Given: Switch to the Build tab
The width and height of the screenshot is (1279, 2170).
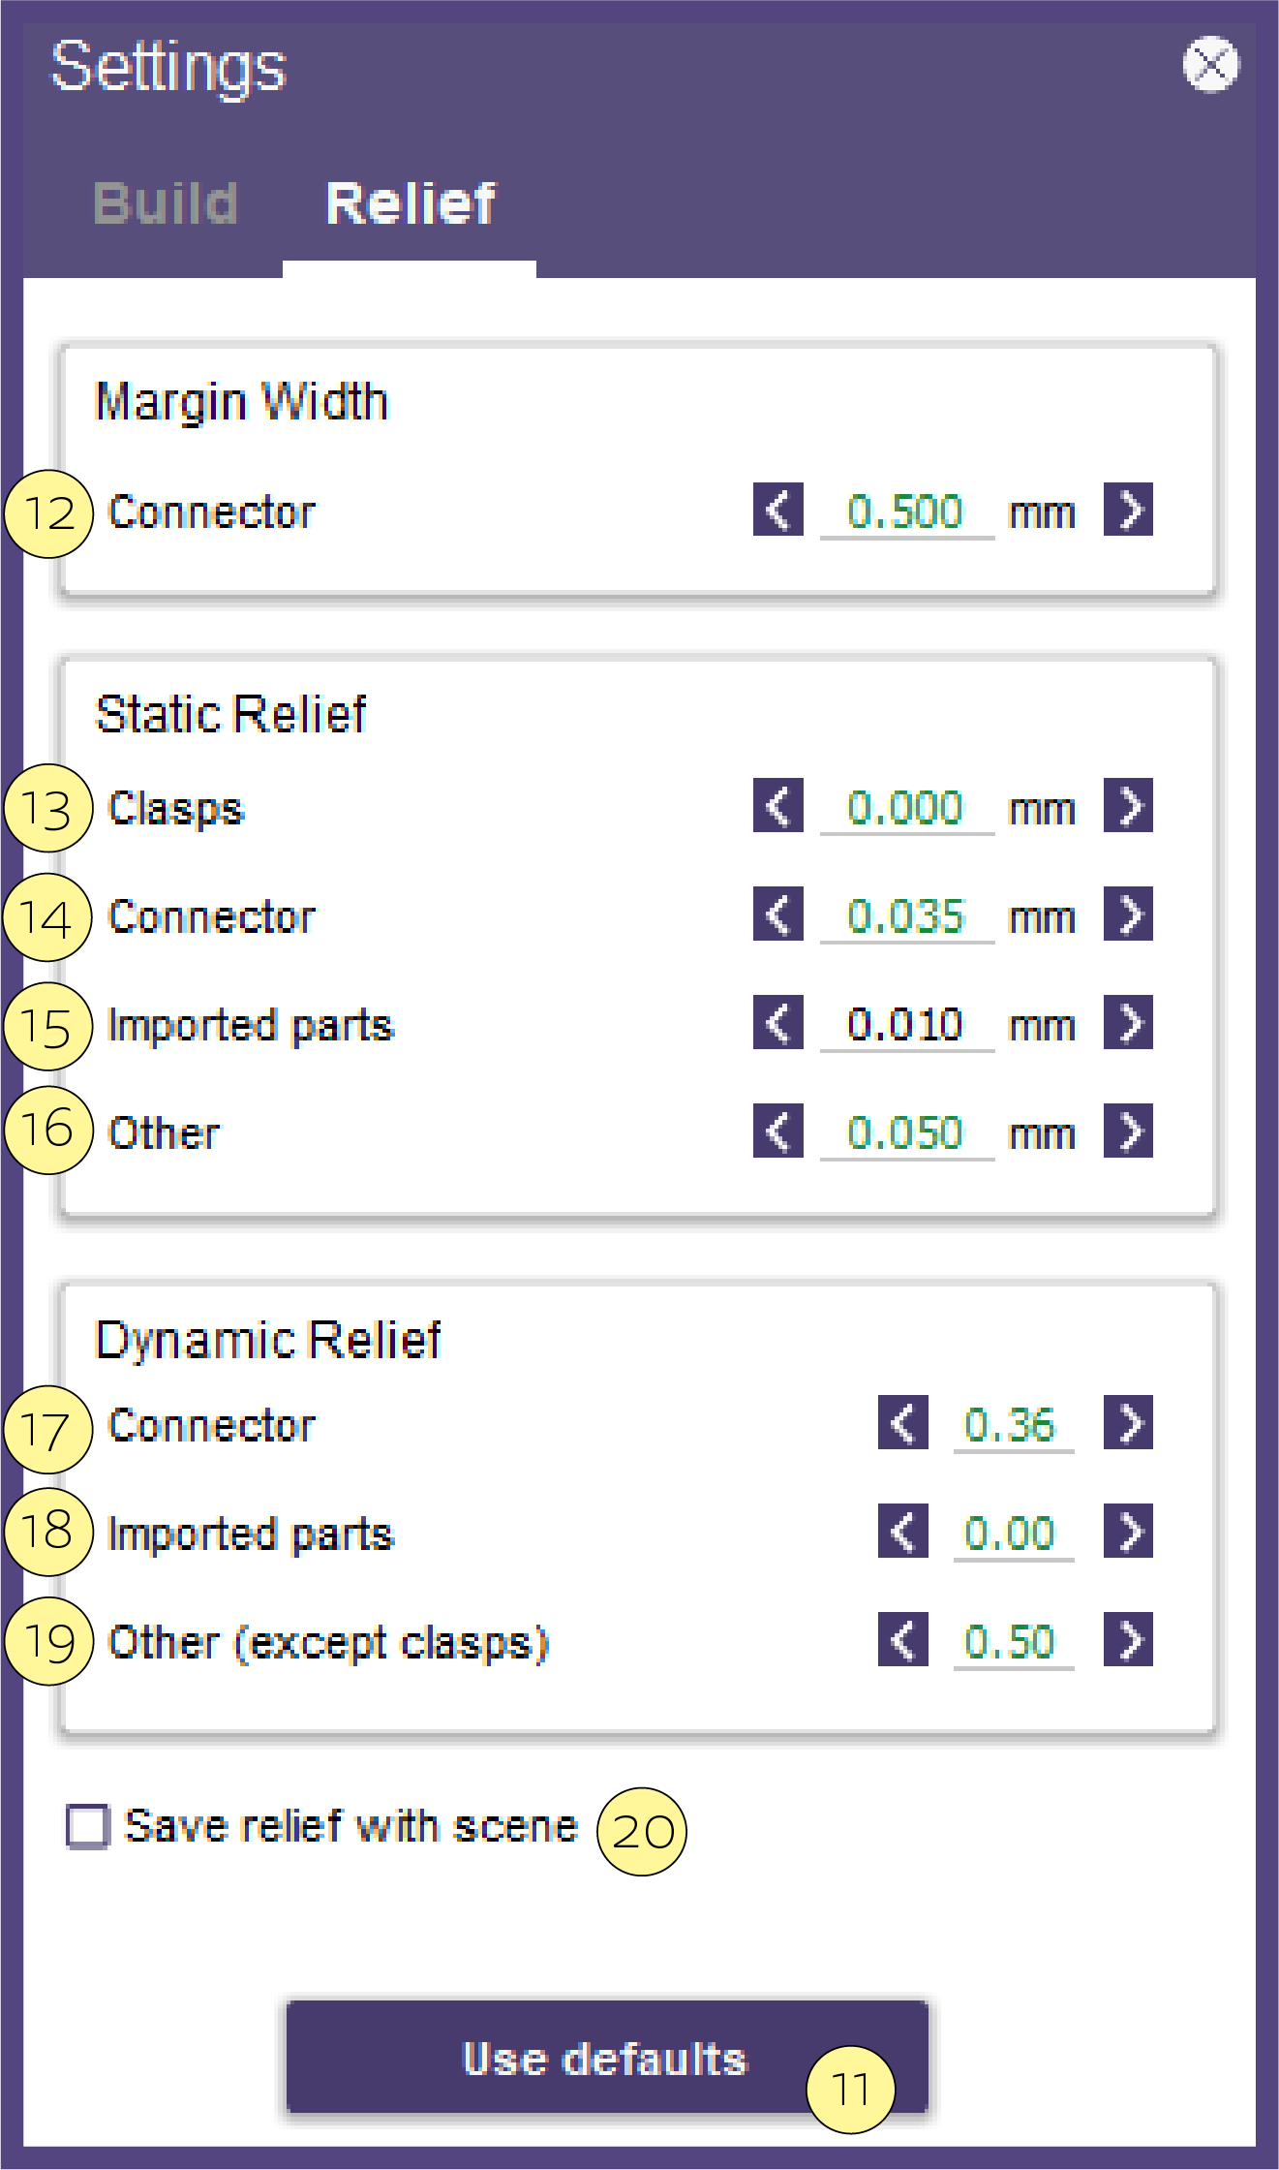Looking at the screenshot, I should pos(166,203).
